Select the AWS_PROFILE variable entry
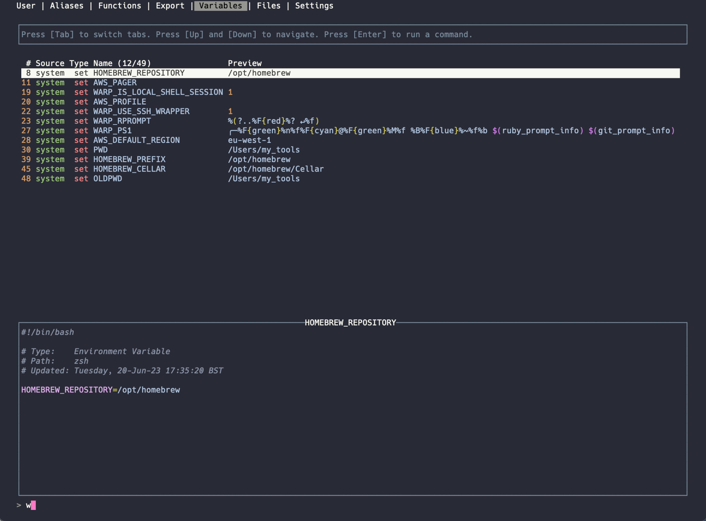 (119, 102)
